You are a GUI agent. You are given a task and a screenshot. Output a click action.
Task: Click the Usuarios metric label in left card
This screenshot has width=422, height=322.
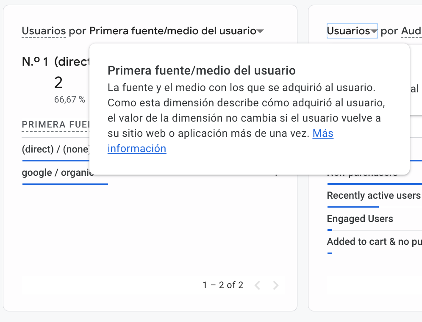(44, 31)
